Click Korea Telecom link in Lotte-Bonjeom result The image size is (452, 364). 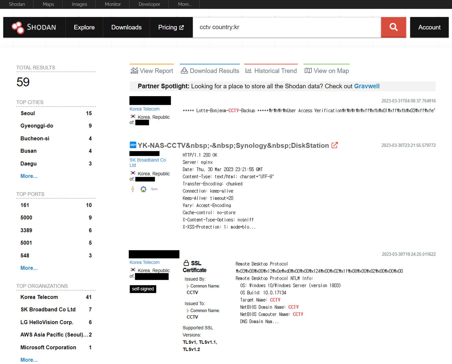pyautogui.click(x=145, y=109)
